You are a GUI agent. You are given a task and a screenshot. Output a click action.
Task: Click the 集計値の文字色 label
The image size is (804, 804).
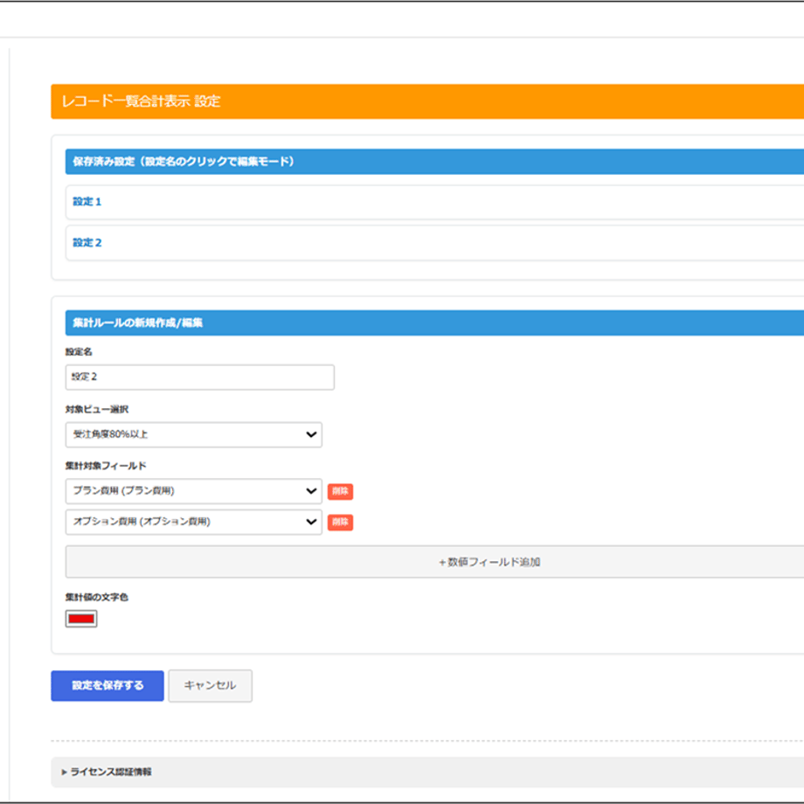tap(96, 597)
